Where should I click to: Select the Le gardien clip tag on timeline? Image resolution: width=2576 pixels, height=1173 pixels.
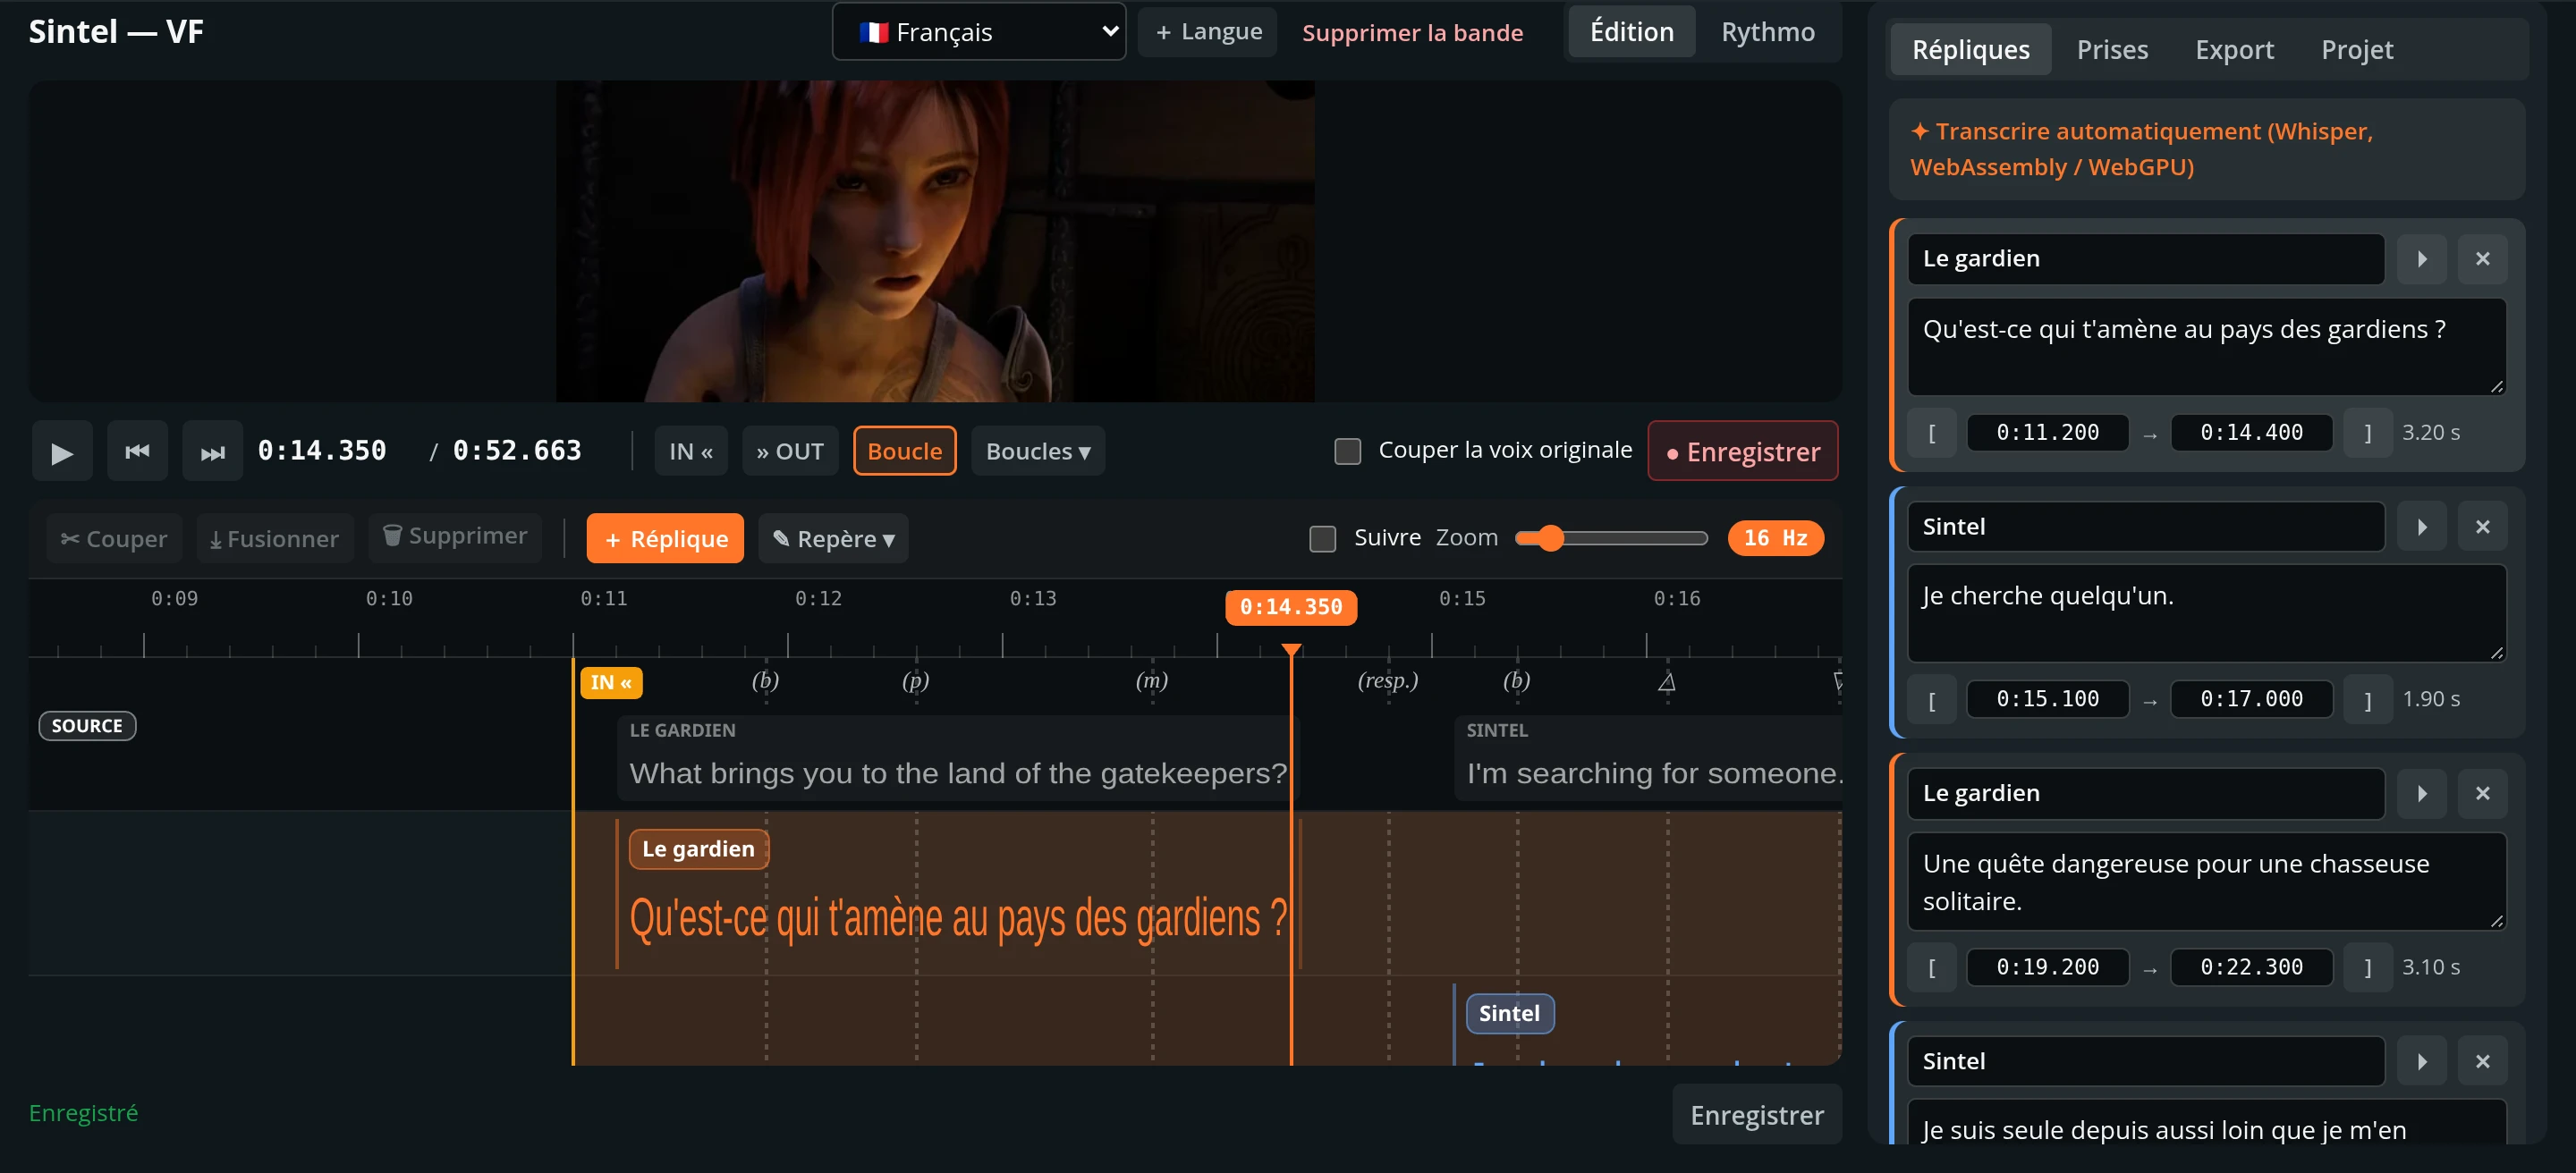point(698,849)
